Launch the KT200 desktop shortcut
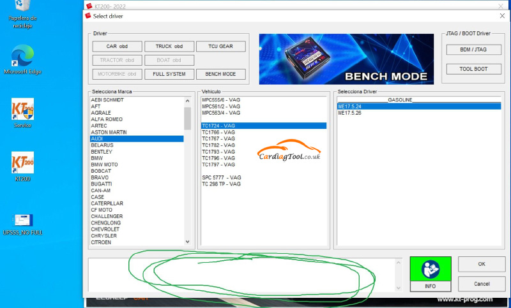 coord(22,163)
